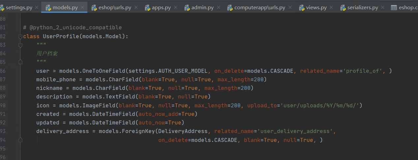The height and width of the screenshot is (160, 418).
Task: Click the 'user_delivery_address' string
Action: click(x=295, y=131)
